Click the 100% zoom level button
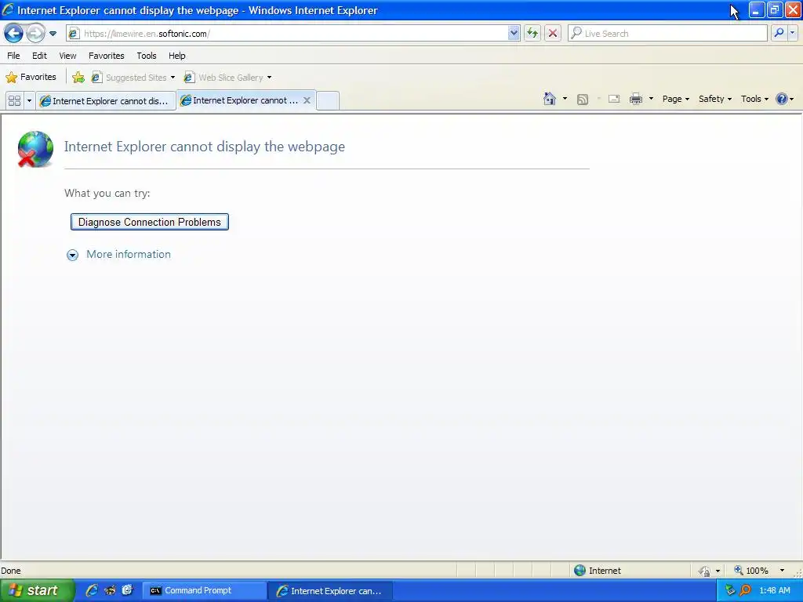This screenshot has height=602, width=803. point(751,571)
